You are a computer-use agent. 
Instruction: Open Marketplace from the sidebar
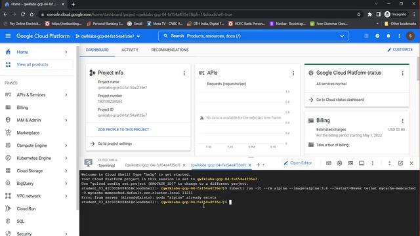coord(28,132)
